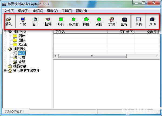162x116 pixels.
Task: Open the 图片 folder in tree
Action: (x=22, y=36)
